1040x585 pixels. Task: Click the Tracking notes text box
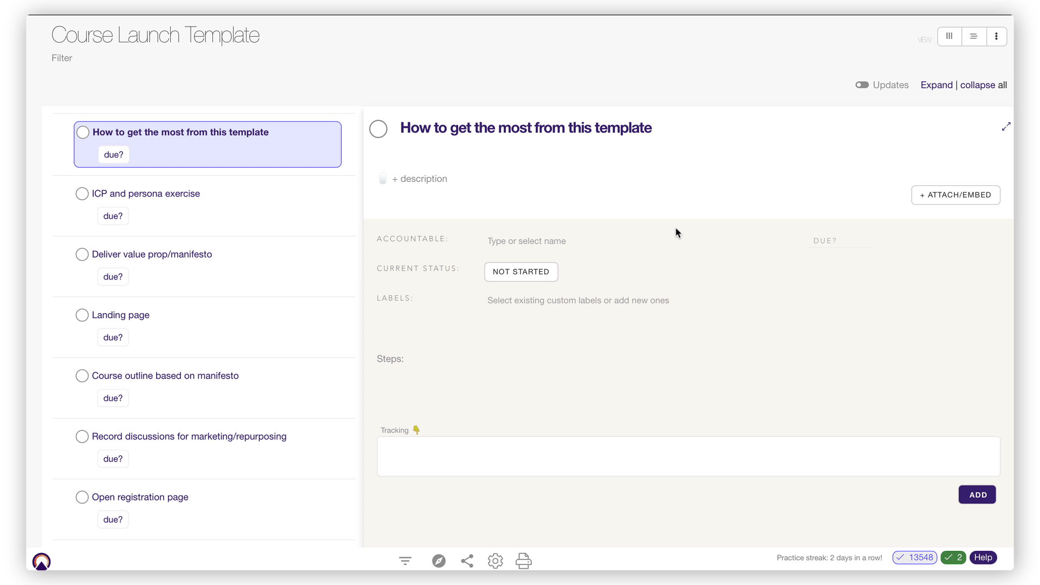[688, 456]
